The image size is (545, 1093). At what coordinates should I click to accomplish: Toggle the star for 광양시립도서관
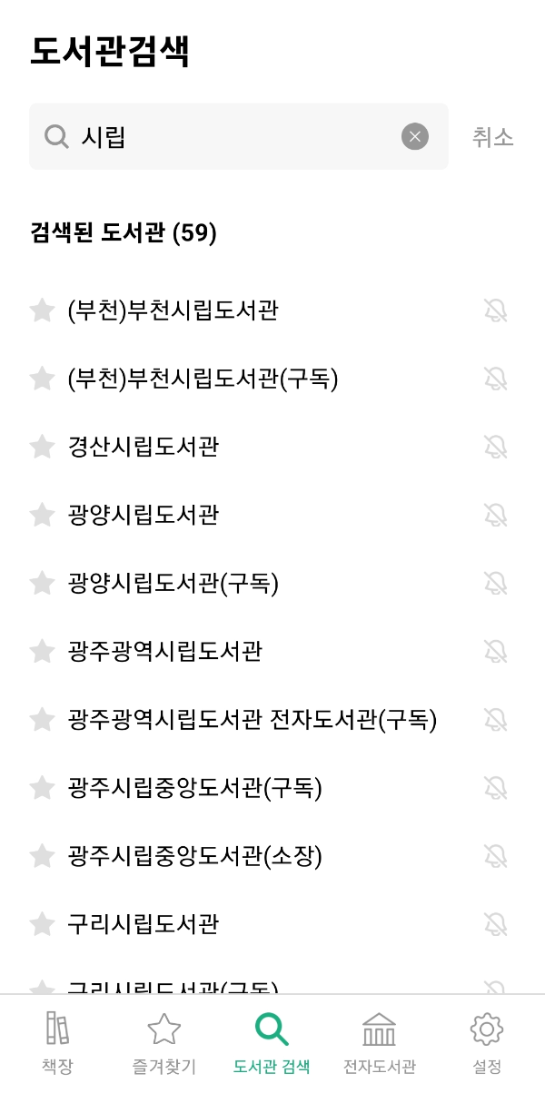click(x=42, y=515)
